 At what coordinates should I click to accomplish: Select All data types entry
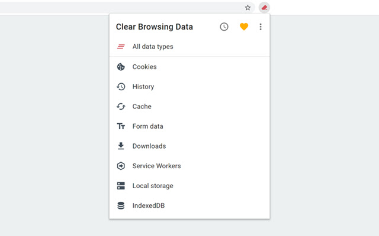(x=153, y=47)
